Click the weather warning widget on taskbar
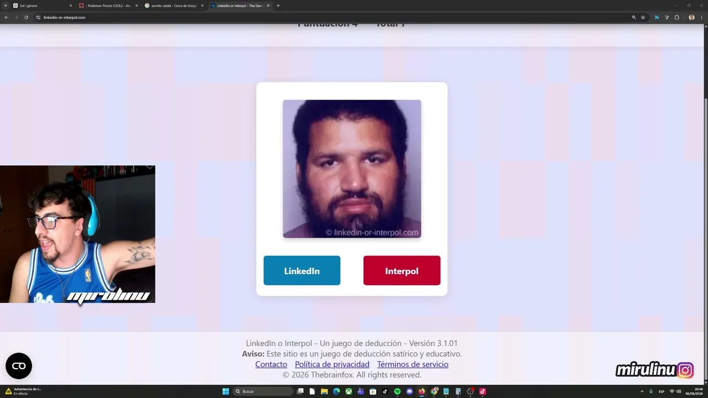Viewport: 708px width, 398px height. 23,391
